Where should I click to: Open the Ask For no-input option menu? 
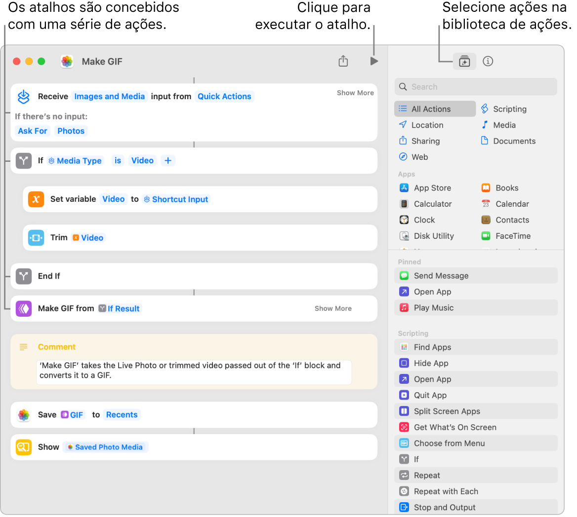pyautogui.click(x=33, y=131)
